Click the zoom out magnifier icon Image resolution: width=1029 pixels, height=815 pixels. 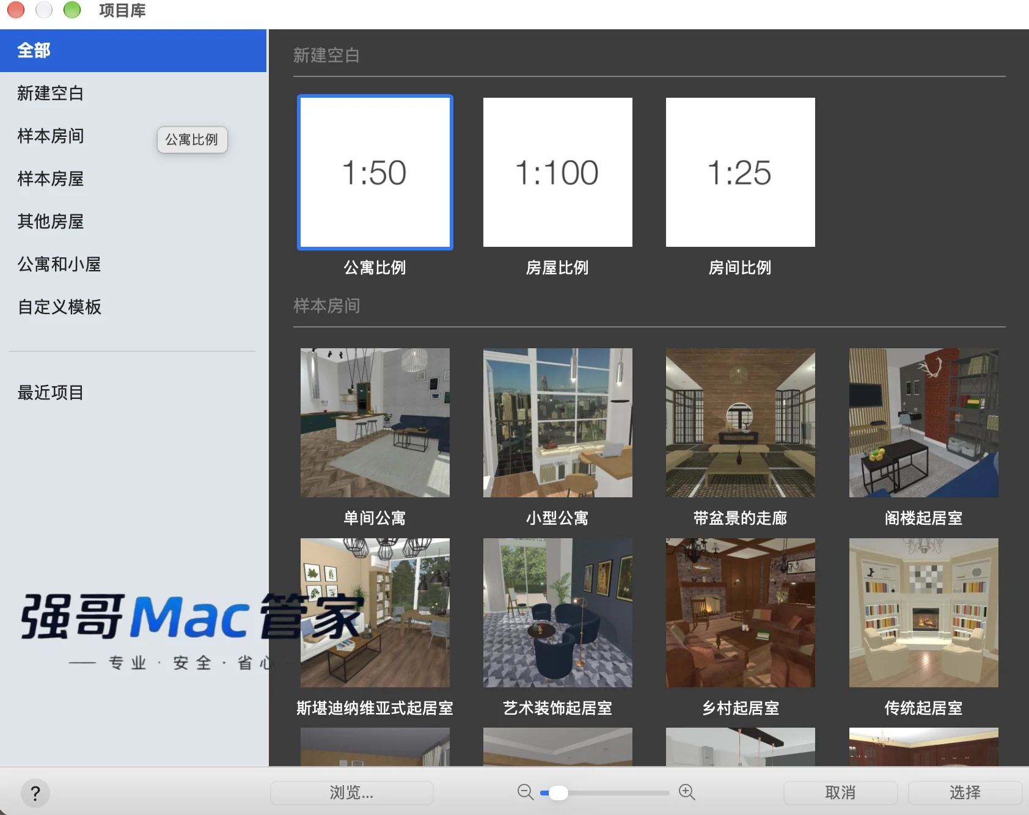coord(525,792)
